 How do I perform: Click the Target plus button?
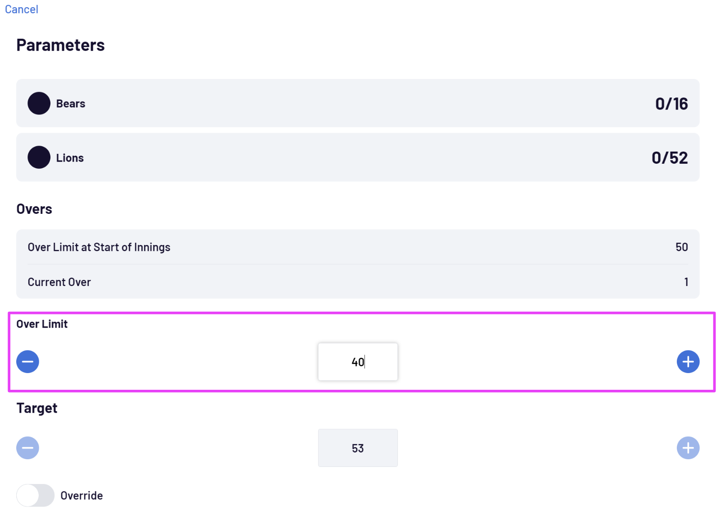[x=688, y=448]
